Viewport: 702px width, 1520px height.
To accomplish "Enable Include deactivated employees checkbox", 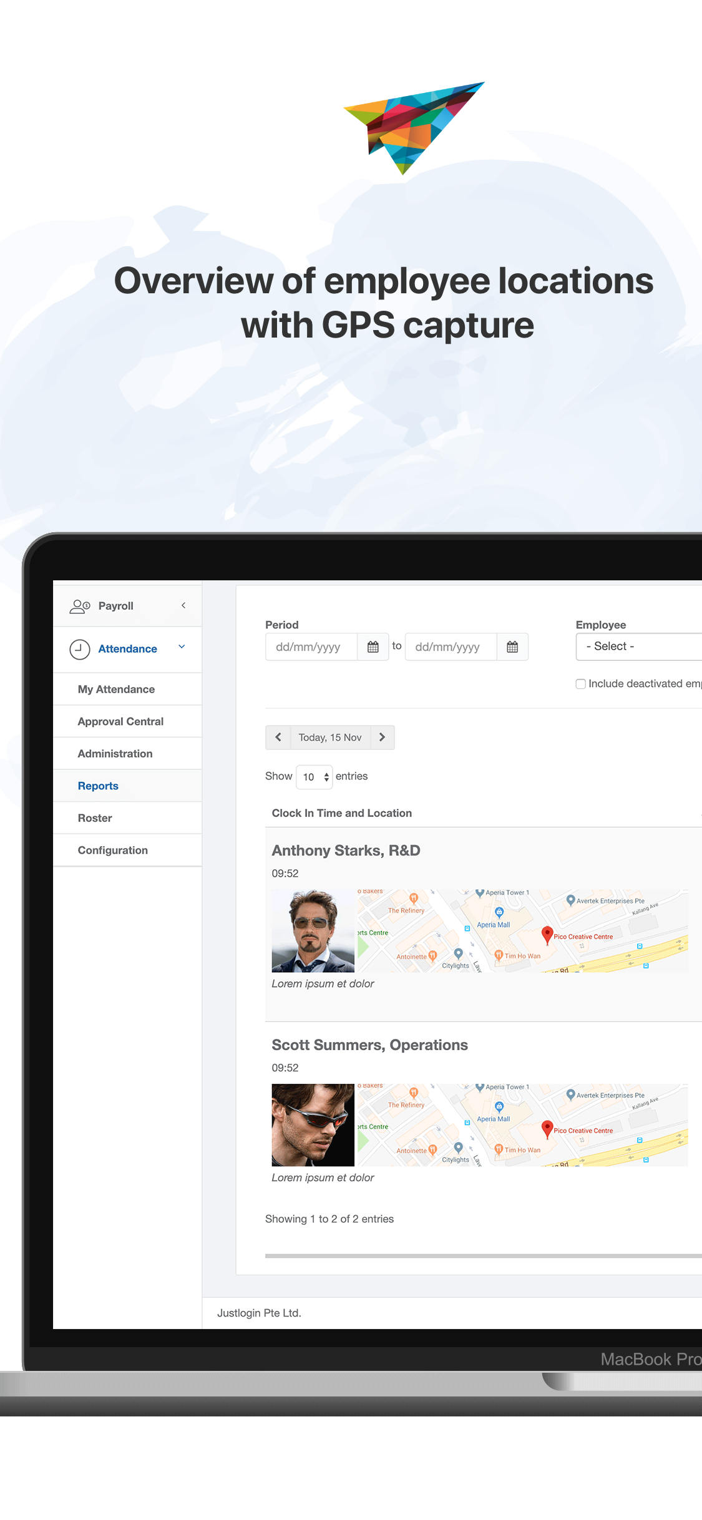I will tap(580, 684).
